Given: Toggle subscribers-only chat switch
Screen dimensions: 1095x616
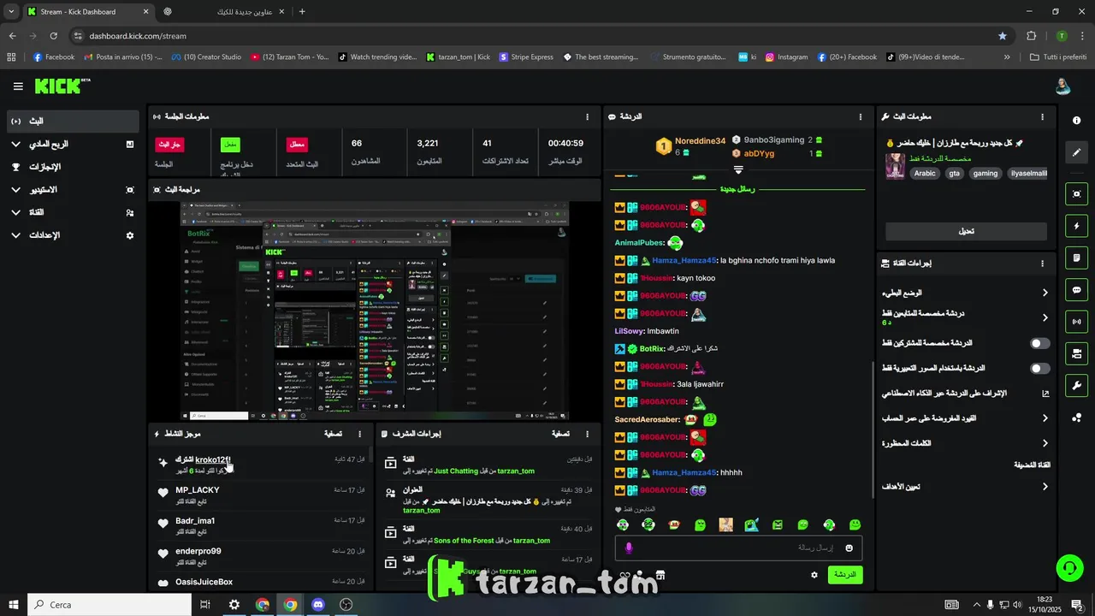Looking at the screenshot, I should tap(1040, 343).
